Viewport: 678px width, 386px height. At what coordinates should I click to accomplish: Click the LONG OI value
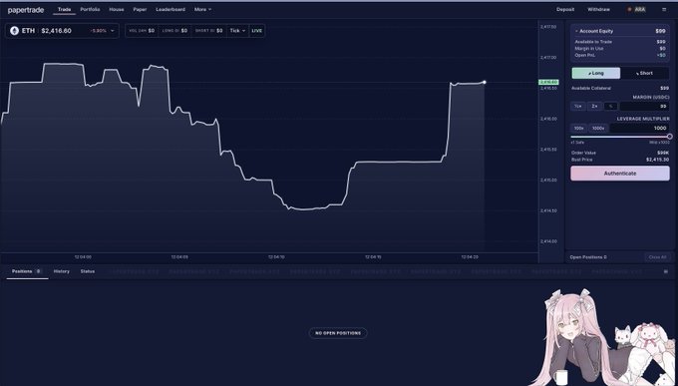click(184, 31)
